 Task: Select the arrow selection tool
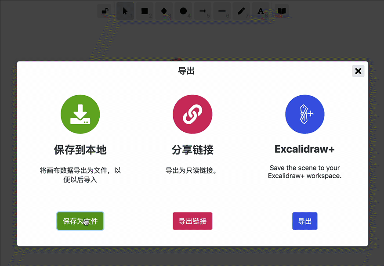(125, 11)
